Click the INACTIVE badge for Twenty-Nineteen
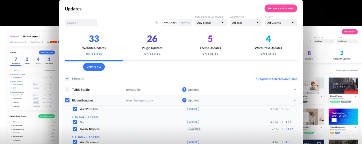 coord(194,129)
